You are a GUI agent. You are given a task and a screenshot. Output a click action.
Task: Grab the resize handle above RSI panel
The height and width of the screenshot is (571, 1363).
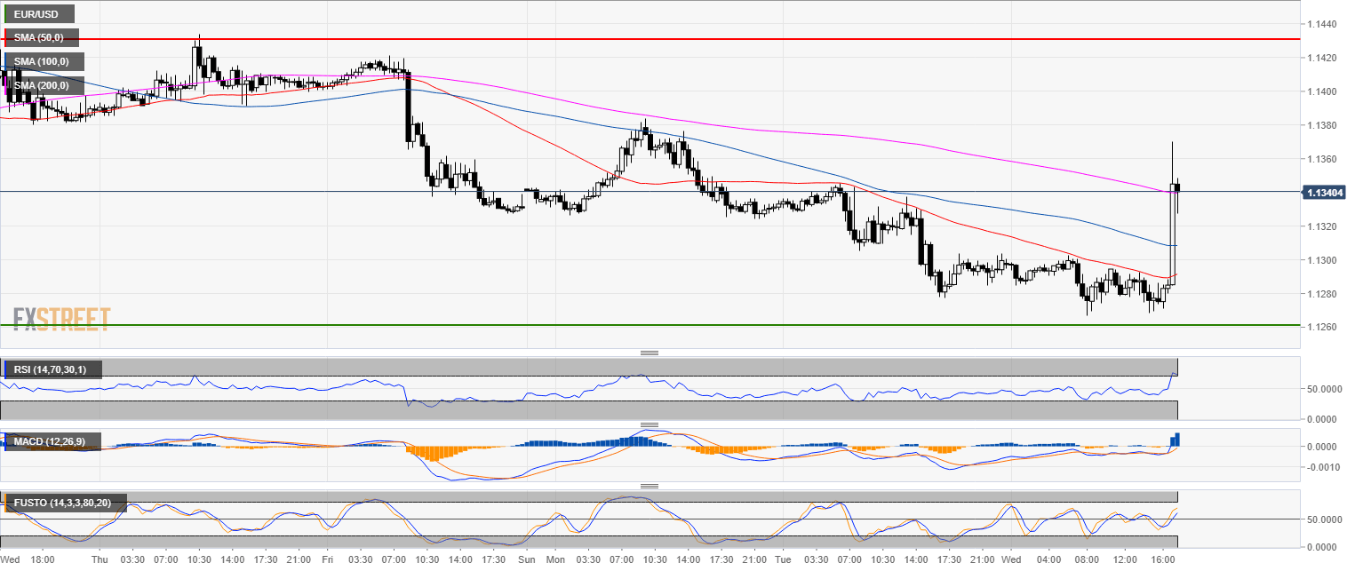[x=650, y=353]
